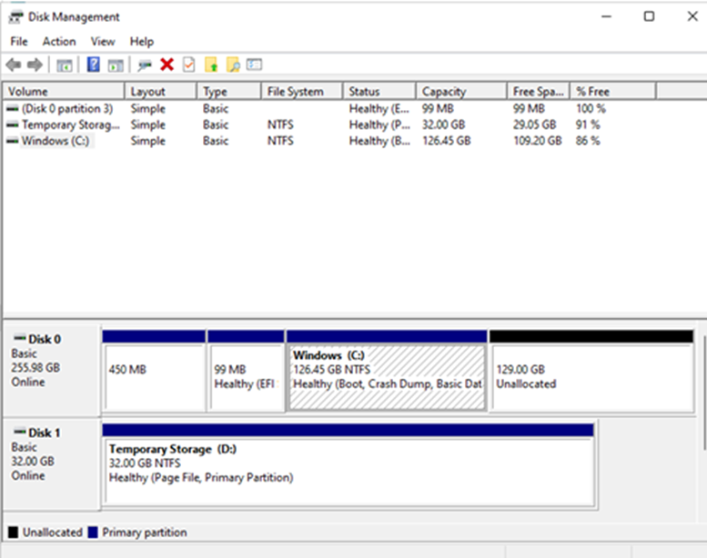Click the list settings view toolbar icon

click(254, 65)
